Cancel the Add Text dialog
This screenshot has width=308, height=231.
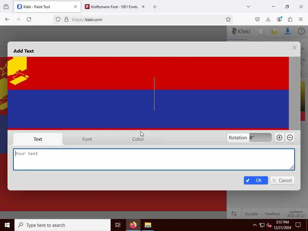click(x=282, y=180)
